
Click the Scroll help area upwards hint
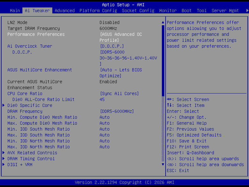[x=203, y=159]
